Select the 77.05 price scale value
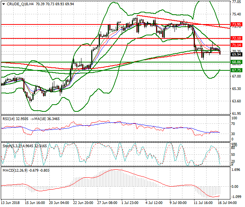Viewport: 245px width, 207px height. pyautogui.click(x=236, y=2)
